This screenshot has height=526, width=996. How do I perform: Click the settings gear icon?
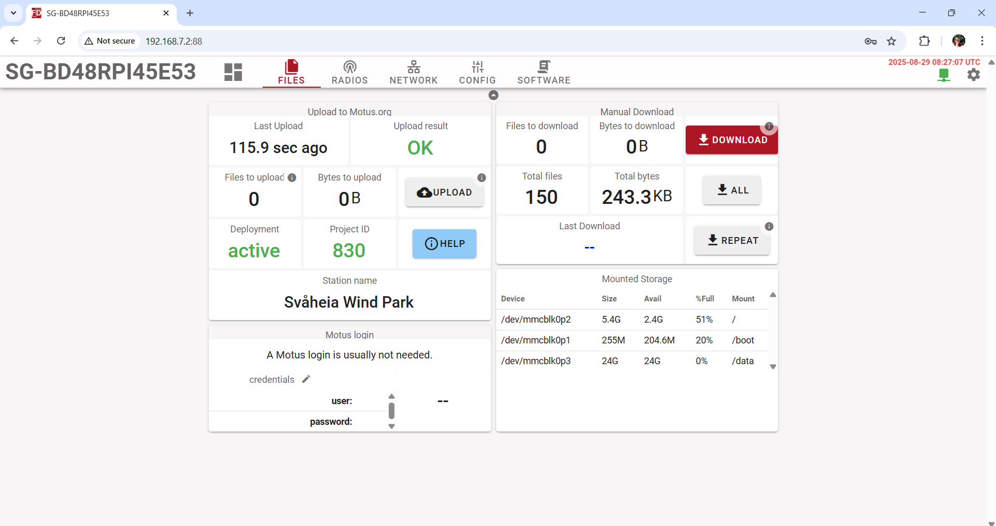click(973, 75)
